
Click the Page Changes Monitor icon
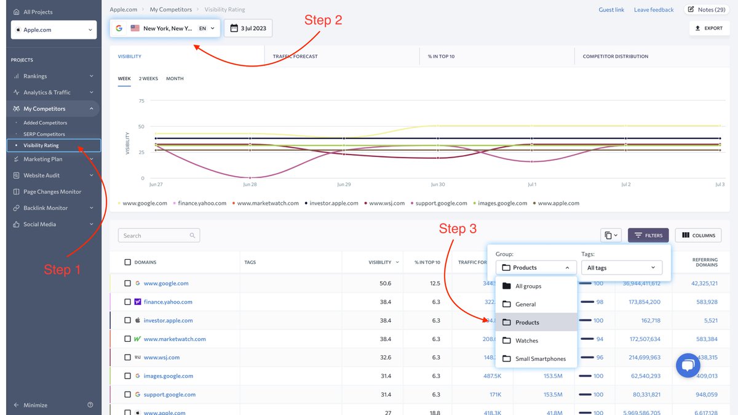coord(17,191)
